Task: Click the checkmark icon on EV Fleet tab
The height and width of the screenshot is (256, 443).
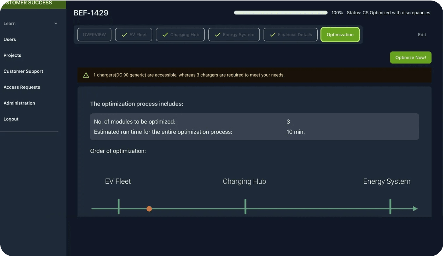Action: click(x=124, y=35)
